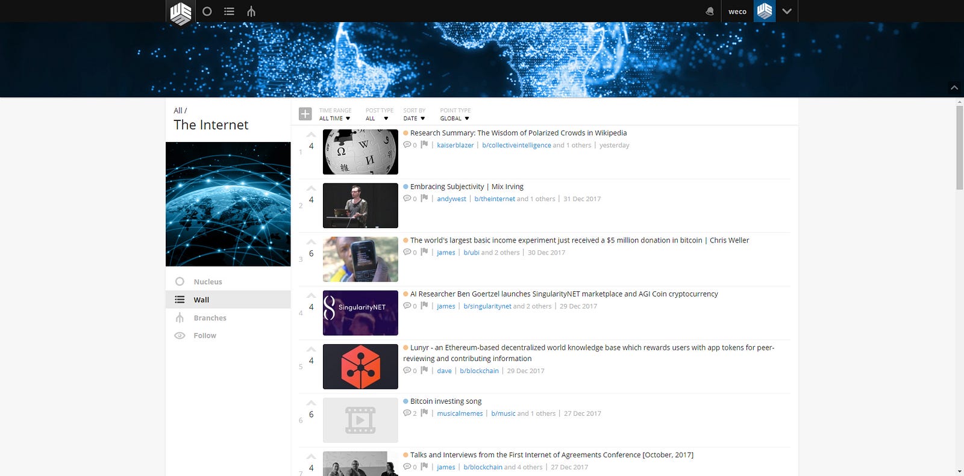Viewport: 964px width, 476px height.
Task: Upvote the Bitcoin investing song post
Action: 311,403
